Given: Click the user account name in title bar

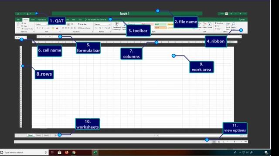Looking at the screenshot, I should [x=222, y=13].
